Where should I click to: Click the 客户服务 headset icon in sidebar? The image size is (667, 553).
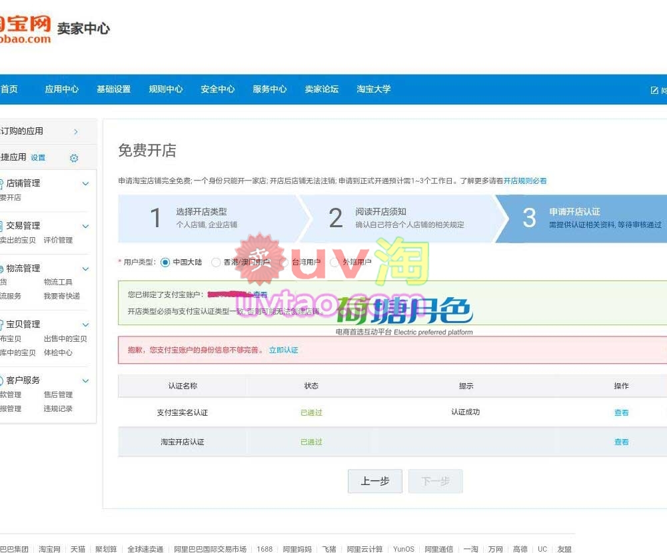click(1, 380)
